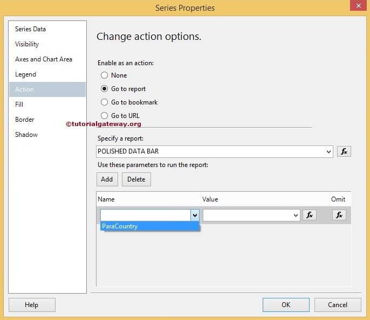Choose the Go to report option
This screenshot has width=370, height=320.
coord(105,89)
